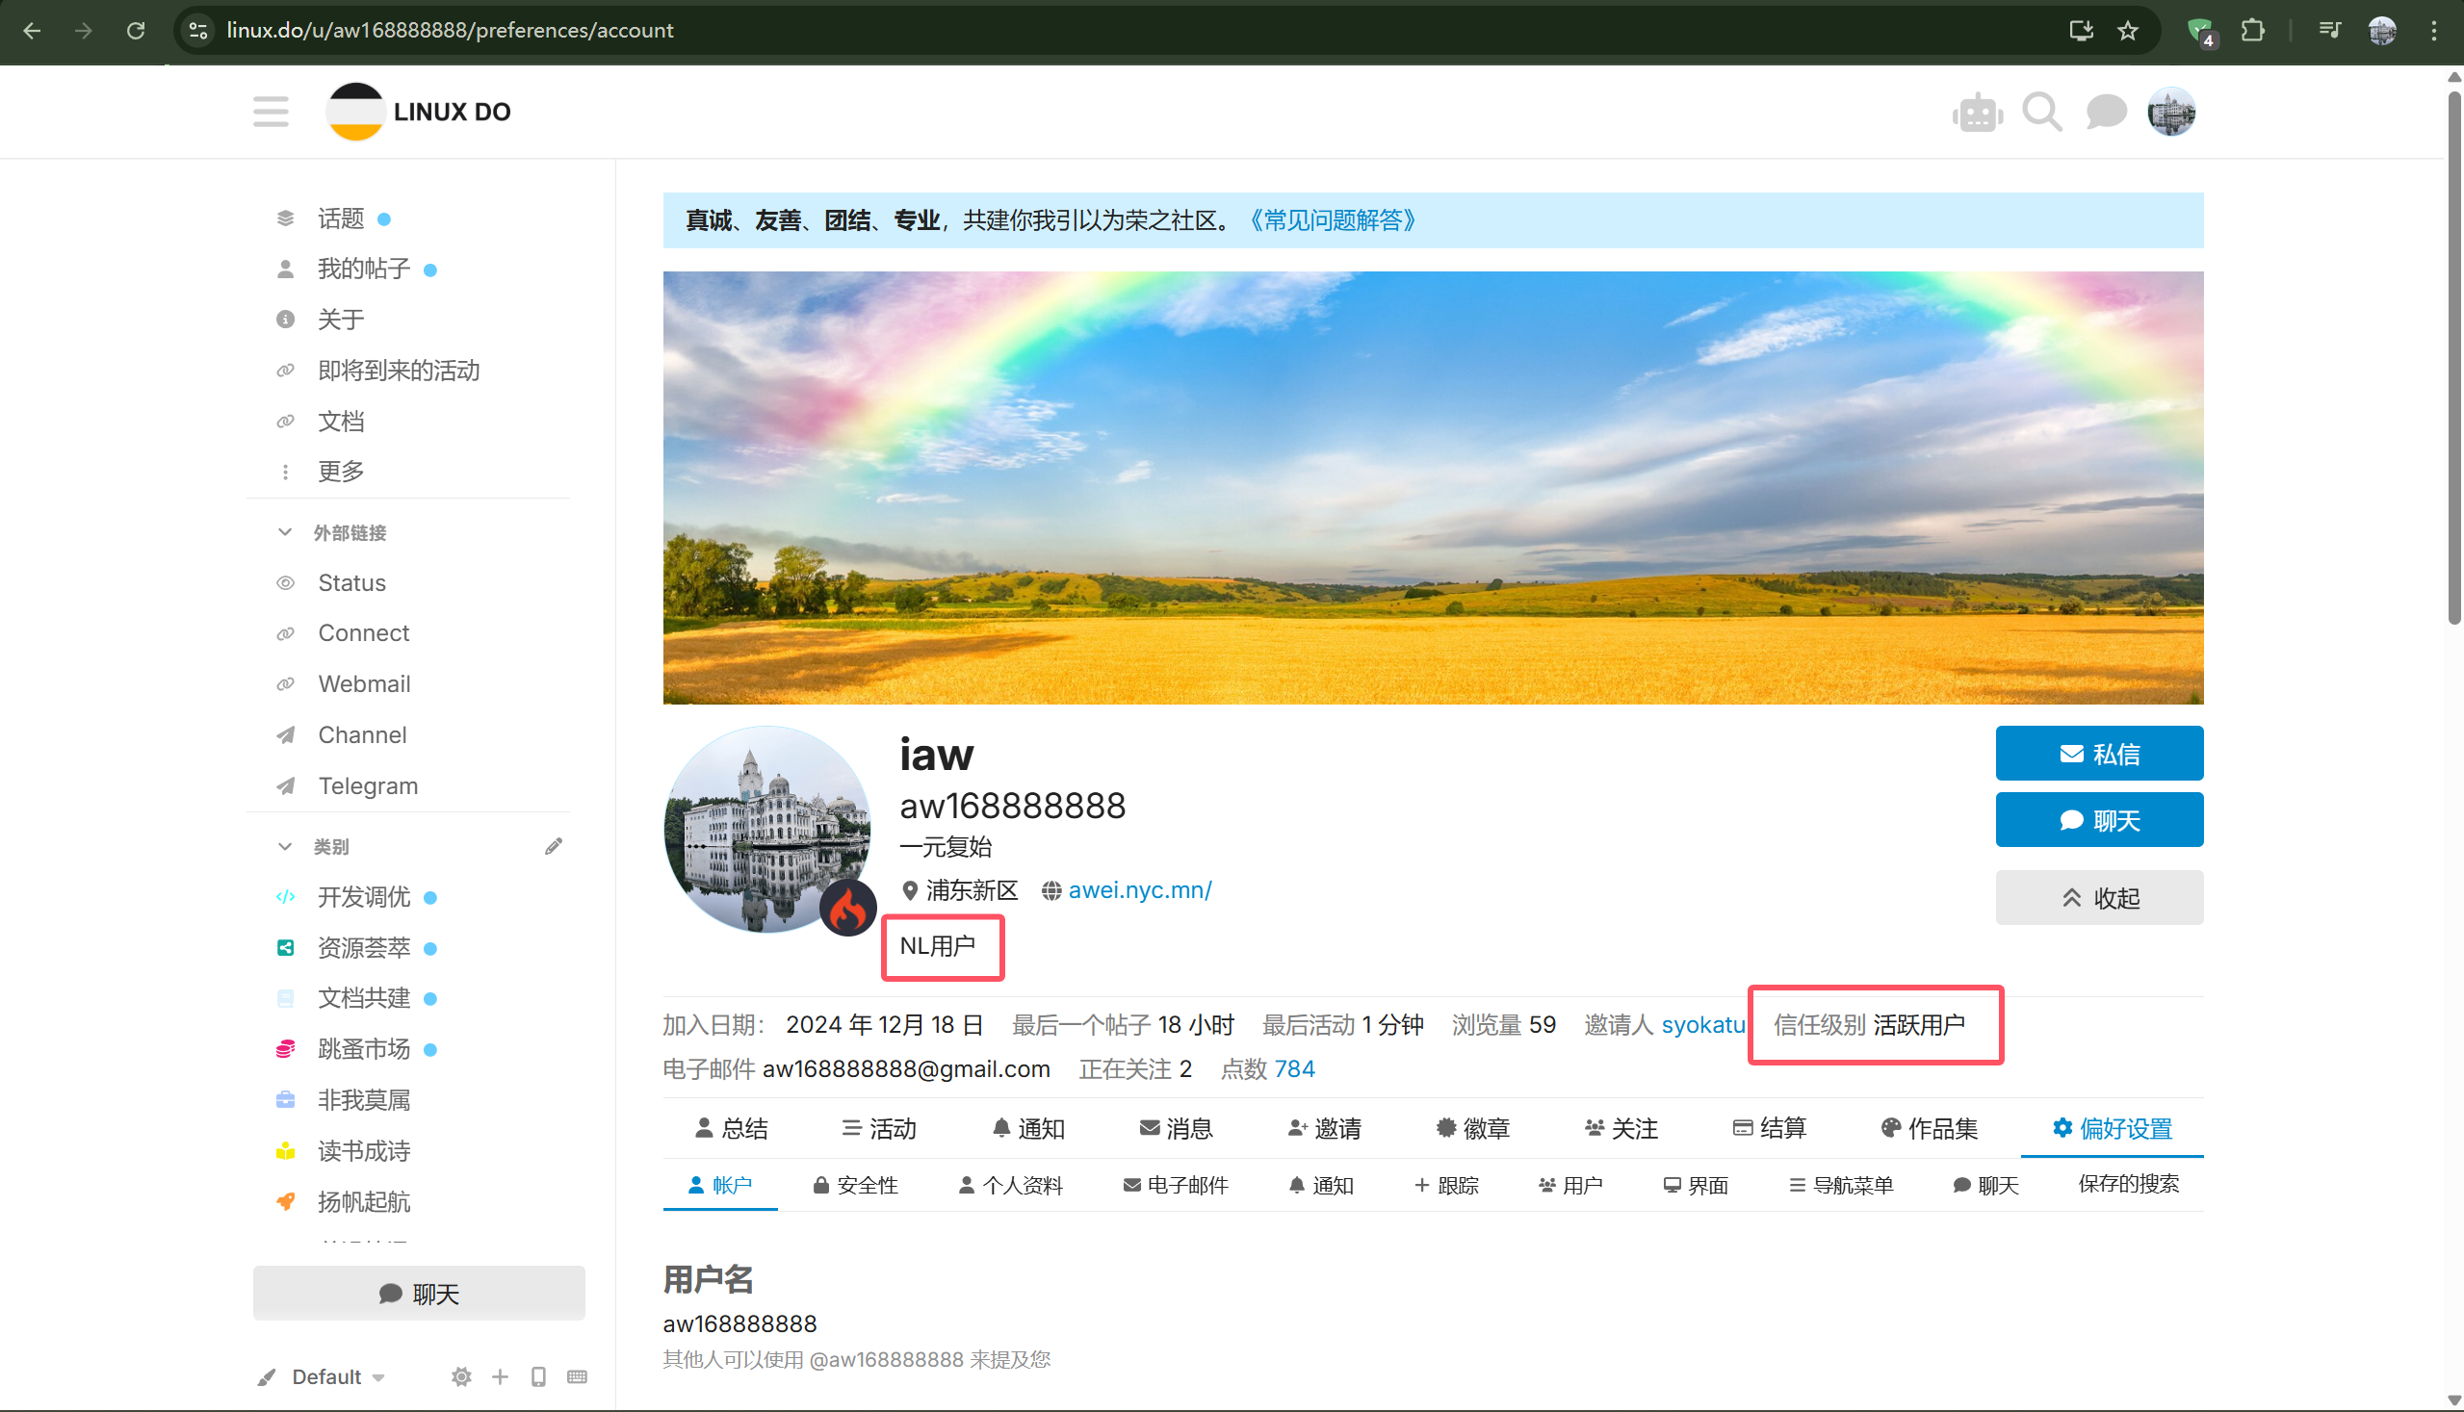Go back with browser back arrow
The image size is (2464, 1412).
pos(32,31)
